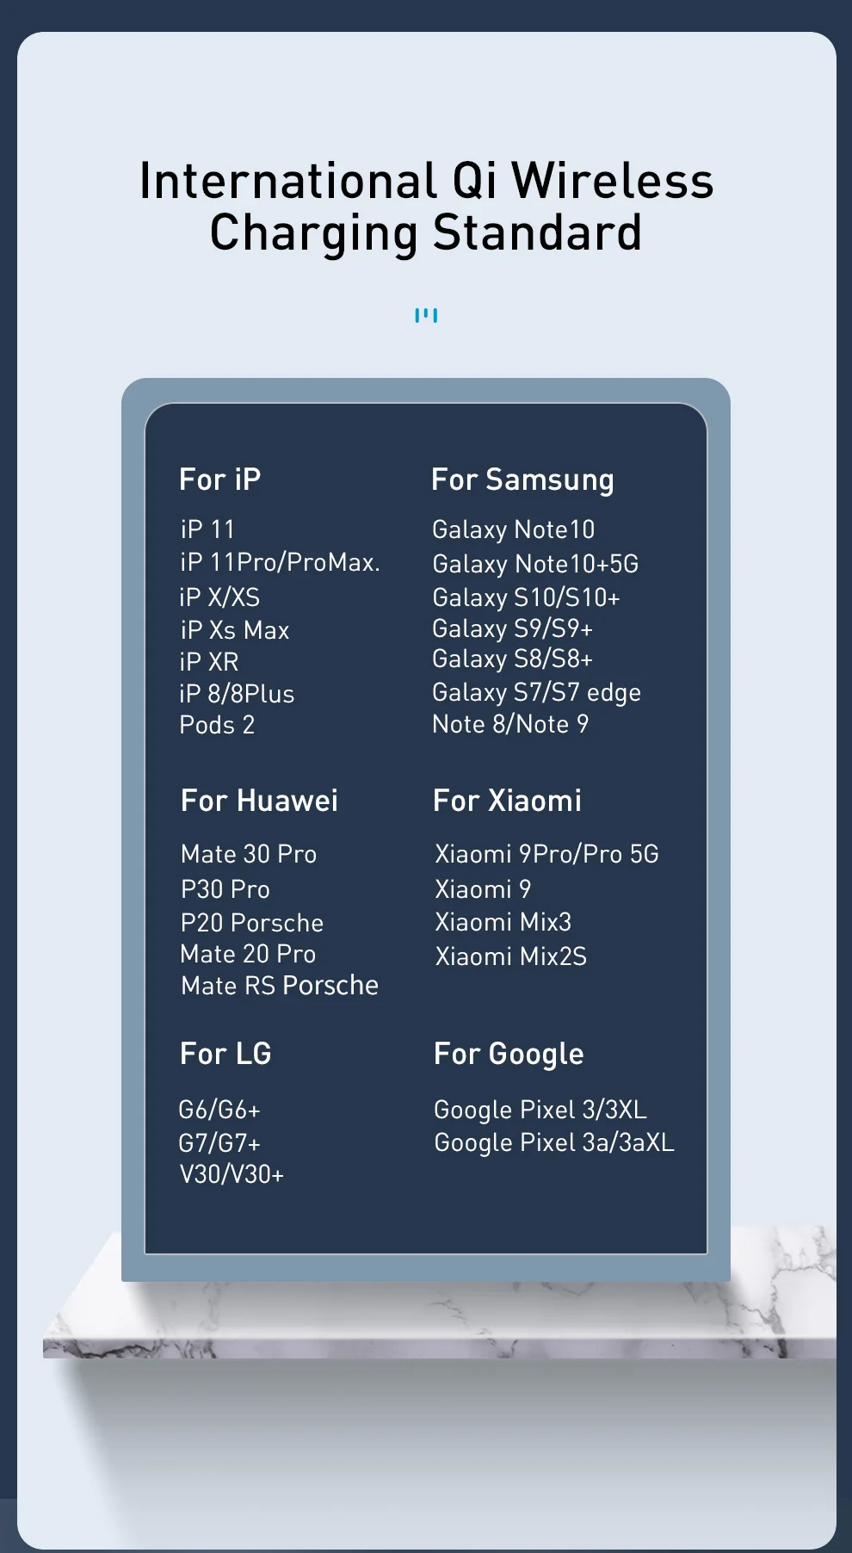Image resolution: width=852 pixels, height=1553 pixels.
Task: Click Google Pixel 3a/3aXL entry
Action: pyautogui.click(x=554, y=1143)
